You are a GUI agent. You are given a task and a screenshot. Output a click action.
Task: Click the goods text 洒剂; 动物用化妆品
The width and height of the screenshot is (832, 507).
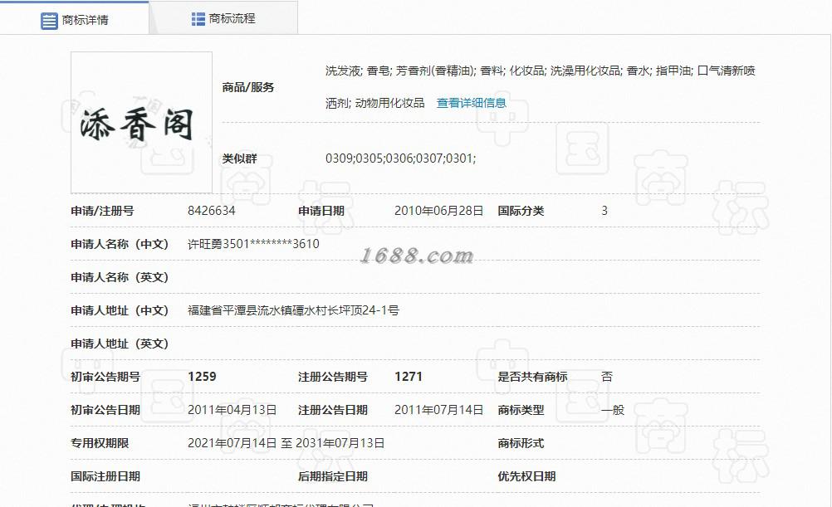375,103
